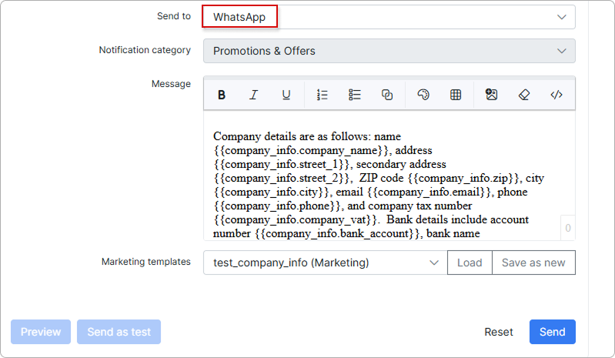Insert an image into the message
Screen dimensions: 615x358
(491, 95)
